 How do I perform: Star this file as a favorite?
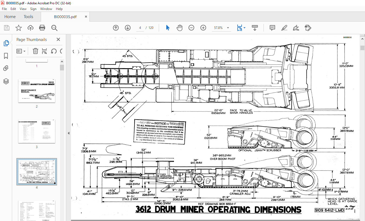[19, 28]
